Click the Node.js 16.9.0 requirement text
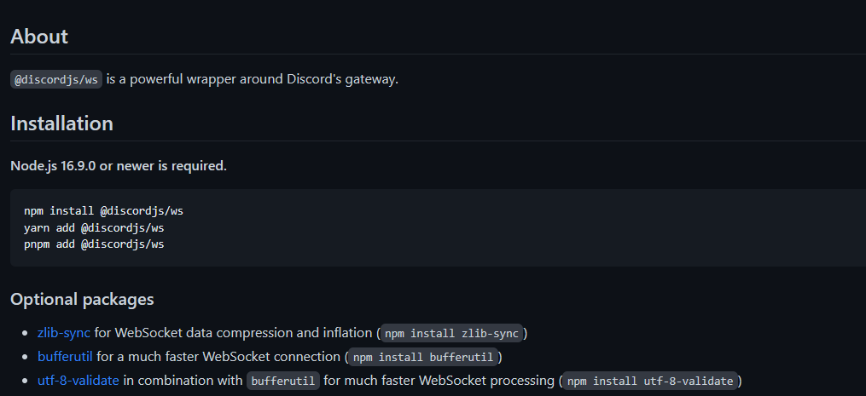This screenshot has width=866, height=396. coord(119,166)
